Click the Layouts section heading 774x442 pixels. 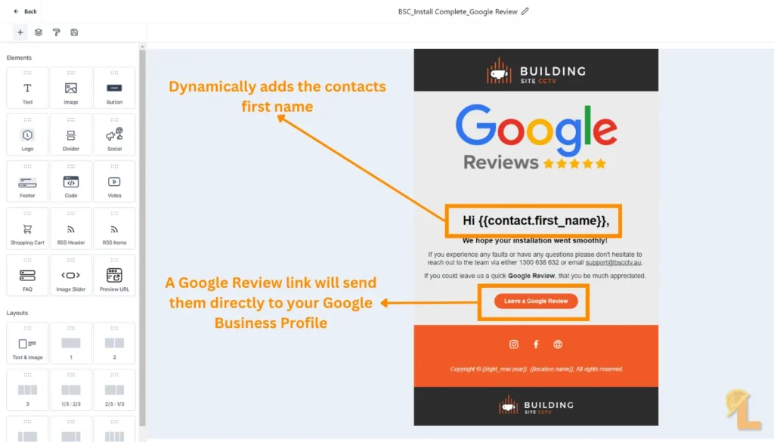(x=17, y=313)
